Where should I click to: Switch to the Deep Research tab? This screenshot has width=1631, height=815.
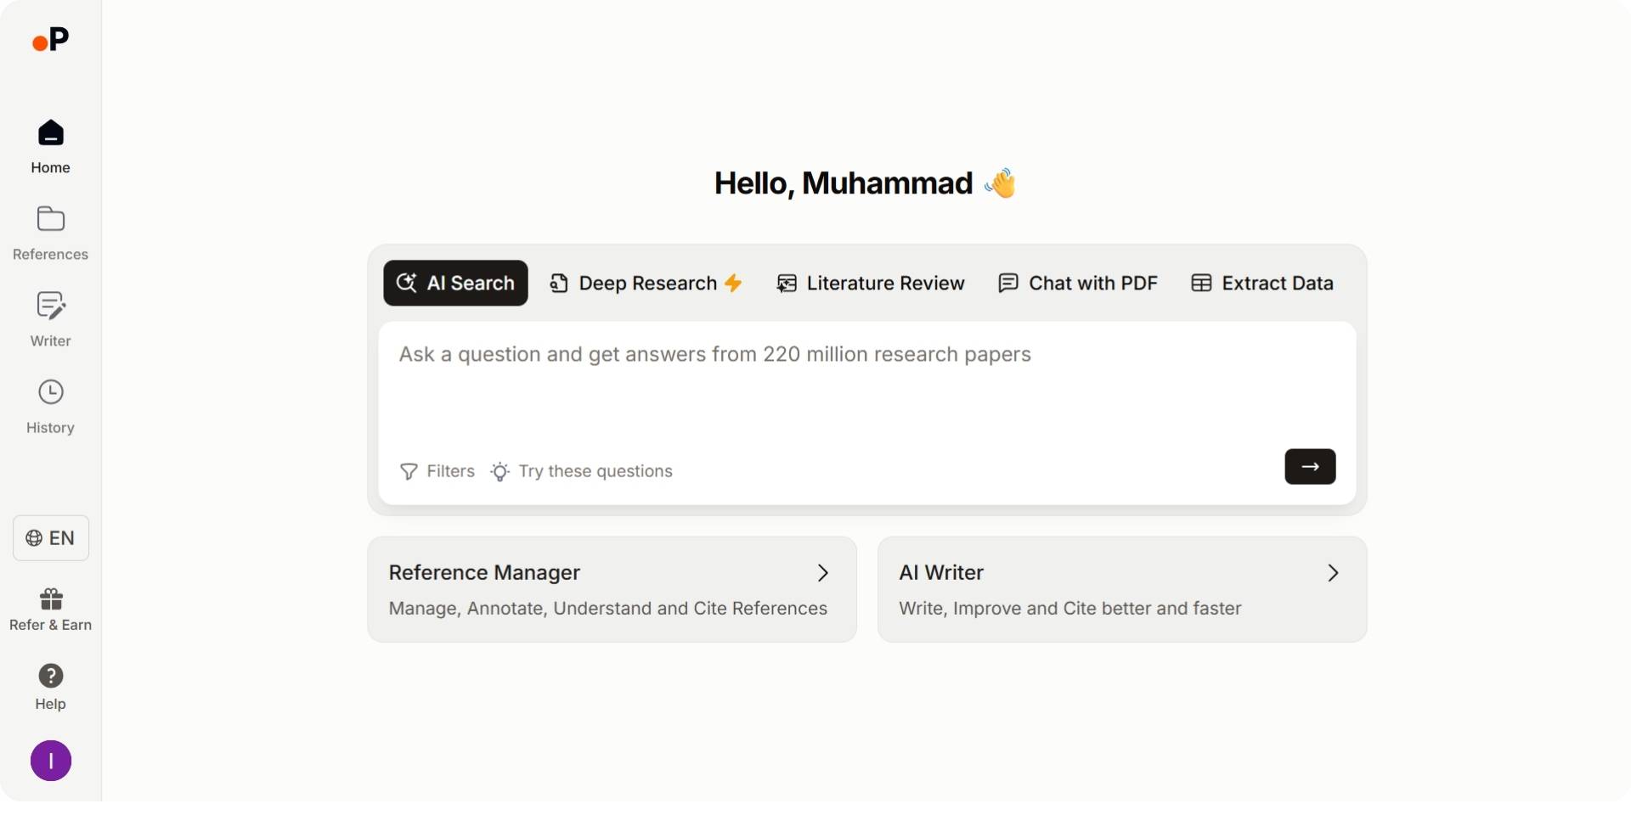(x=646, y=283)
